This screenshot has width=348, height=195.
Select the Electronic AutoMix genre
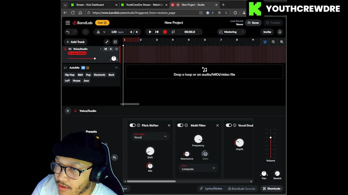point(100,75)
